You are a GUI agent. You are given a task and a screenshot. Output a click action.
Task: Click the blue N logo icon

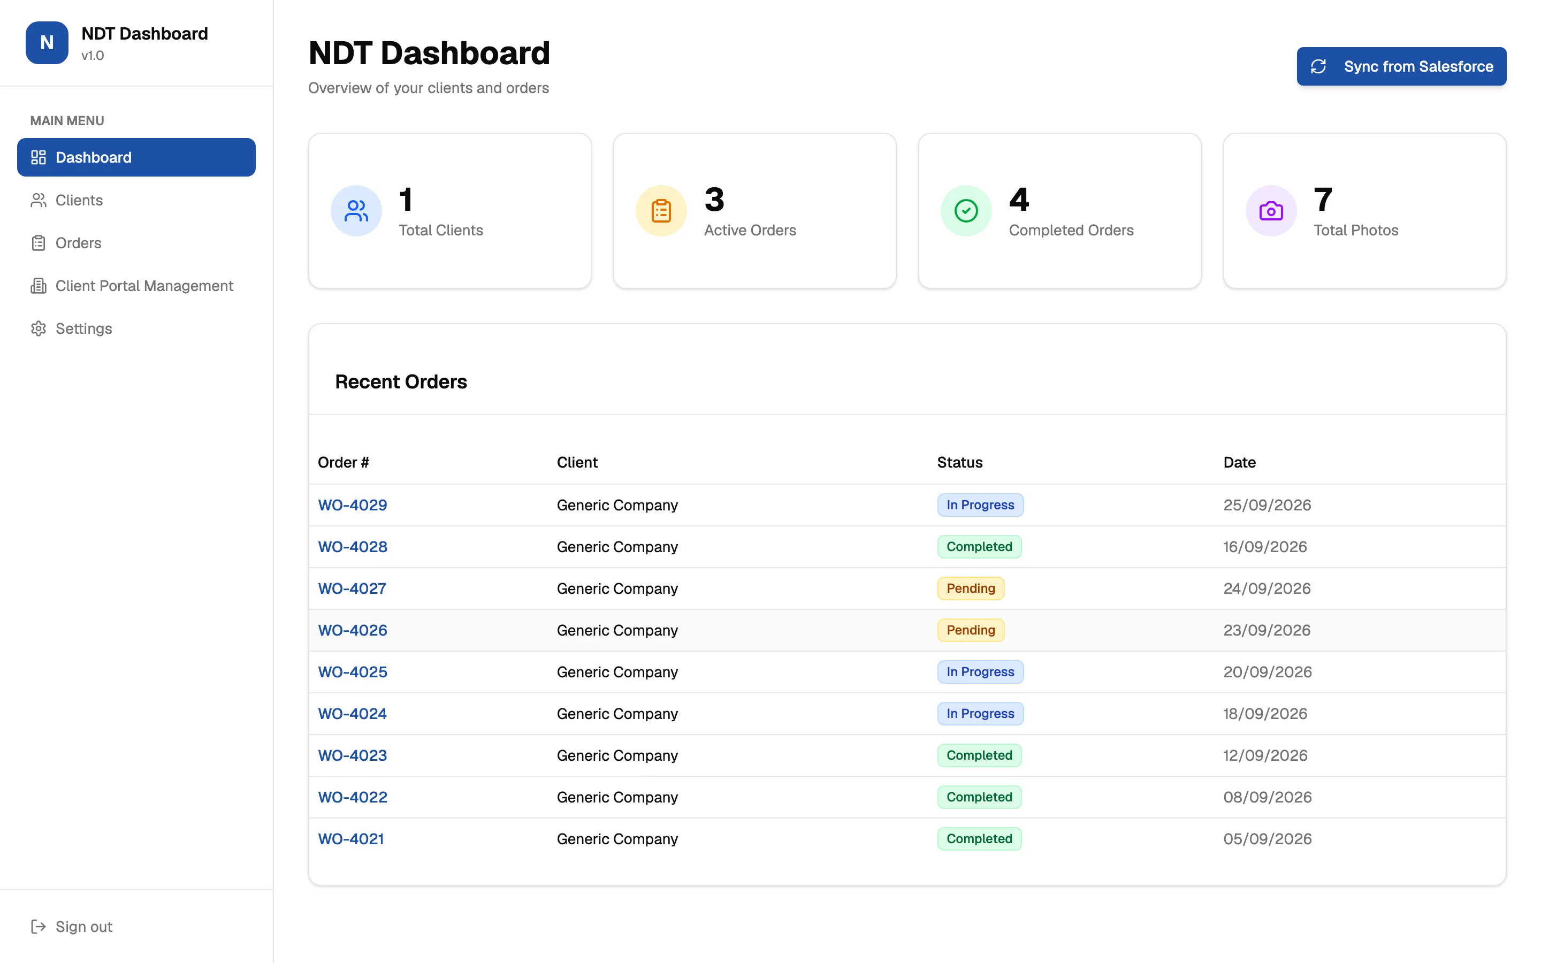(47, 43)
